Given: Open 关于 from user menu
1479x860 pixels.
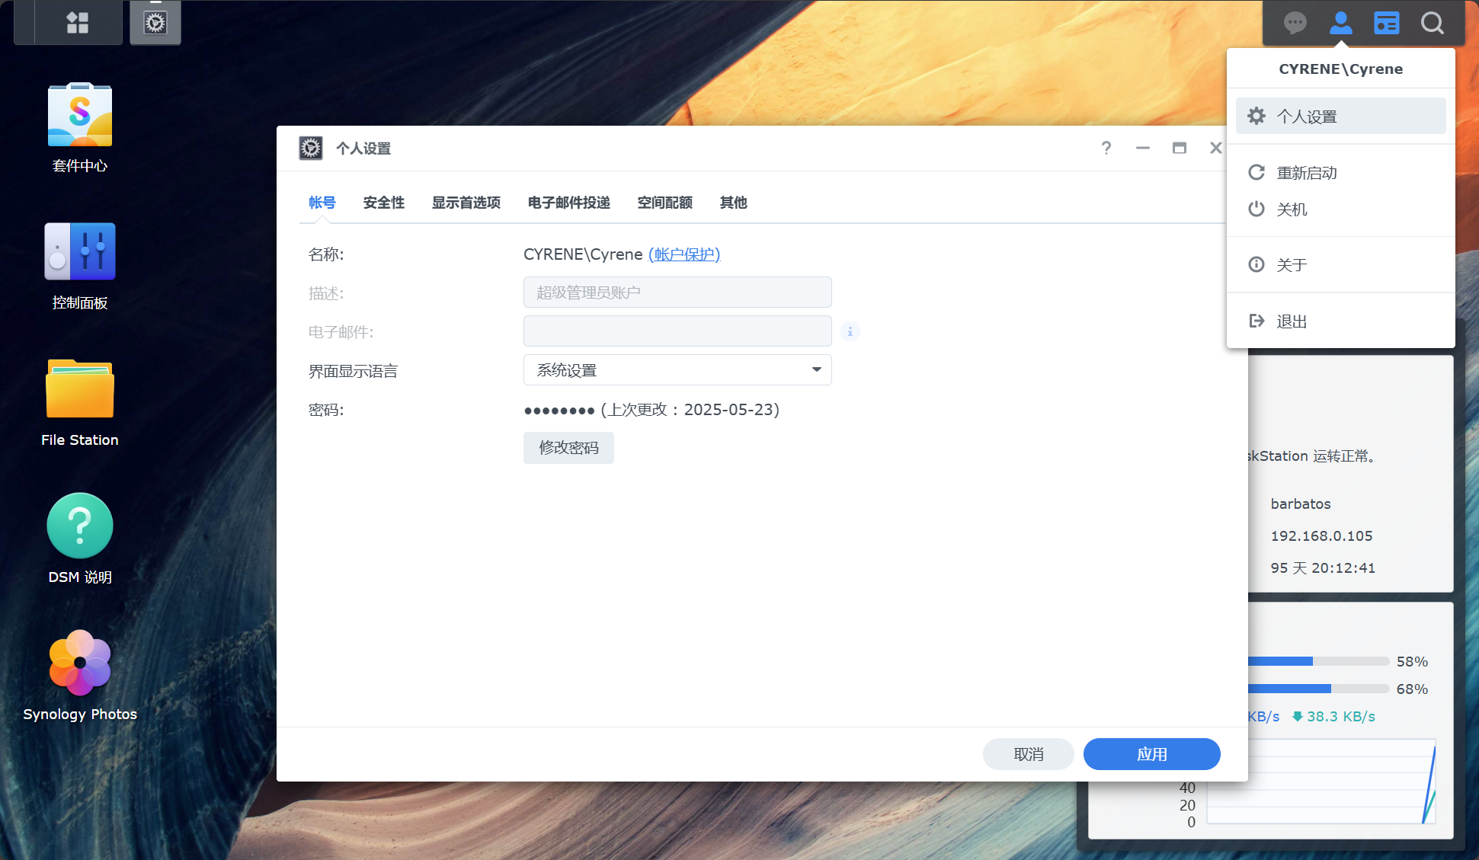Looking at the screenshot, I should 1340,264.
